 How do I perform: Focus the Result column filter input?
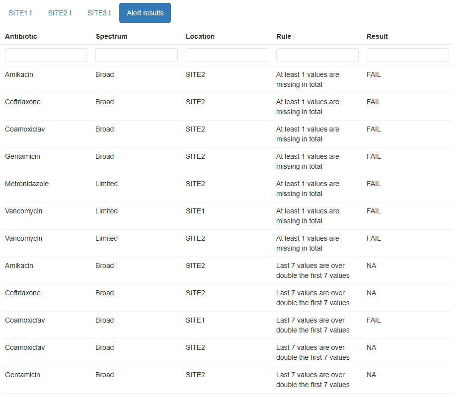tap(408, 55)
